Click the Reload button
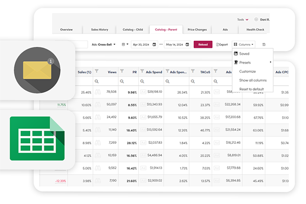The image size is (306, 204). click(203, 44)
